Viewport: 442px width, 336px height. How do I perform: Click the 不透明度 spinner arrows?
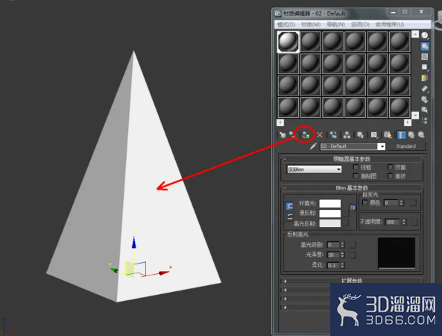404,223
